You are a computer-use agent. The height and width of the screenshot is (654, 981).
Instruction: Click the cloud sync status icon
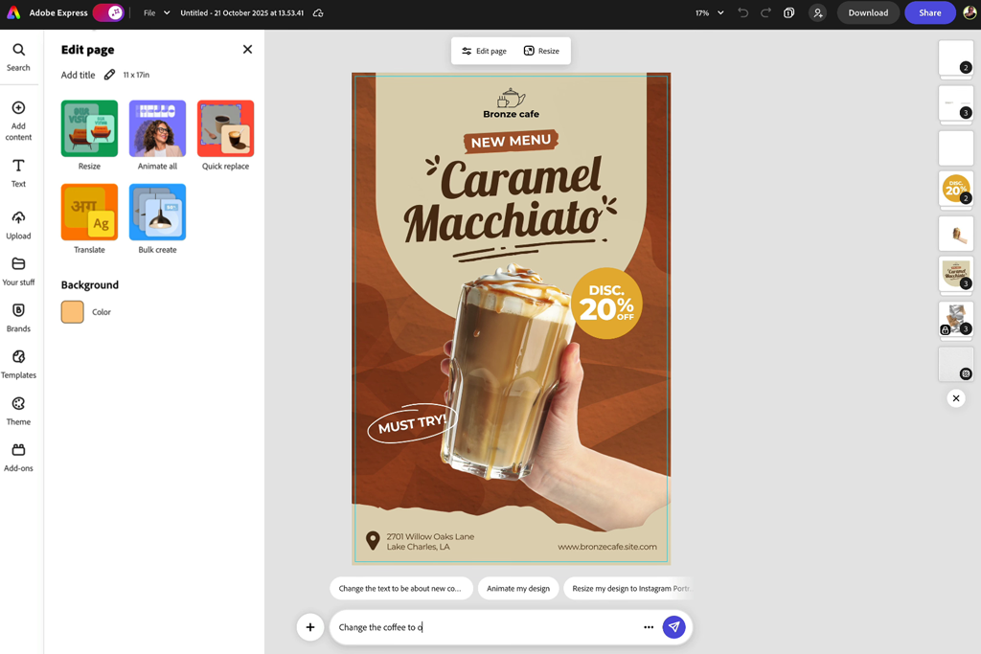318,12
